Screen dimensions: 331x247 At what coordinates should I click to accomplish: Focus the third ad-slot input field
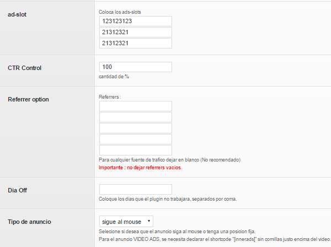point(136,43)
